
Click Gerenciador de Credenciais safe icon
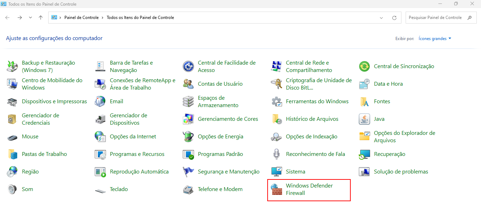point(12,119)
